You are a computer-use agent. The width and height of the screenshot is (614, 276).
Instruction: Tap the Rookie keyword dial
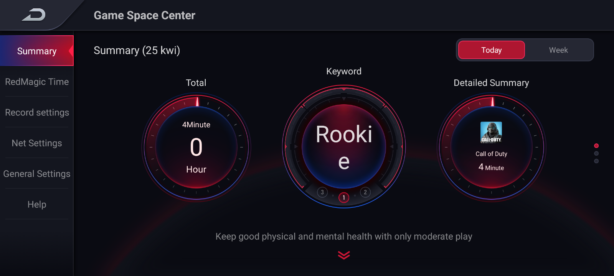click(344, 147)
